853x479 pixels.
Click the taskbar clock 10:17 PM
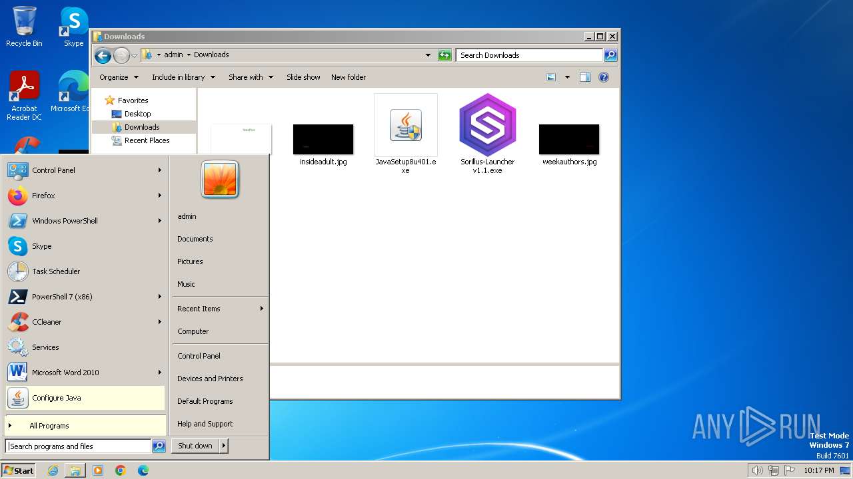click(818, 470)
